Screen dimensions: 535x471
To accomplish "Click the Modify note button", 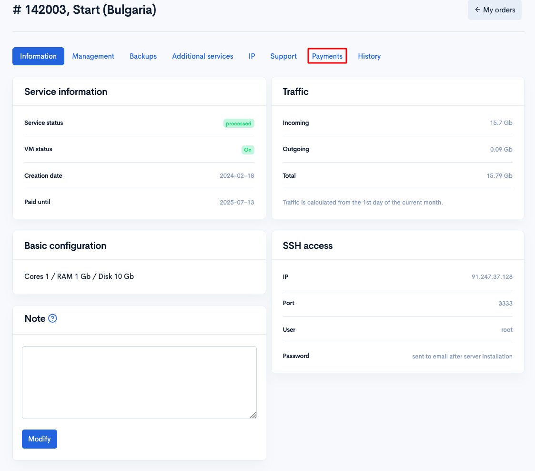I will pos(40,439).
